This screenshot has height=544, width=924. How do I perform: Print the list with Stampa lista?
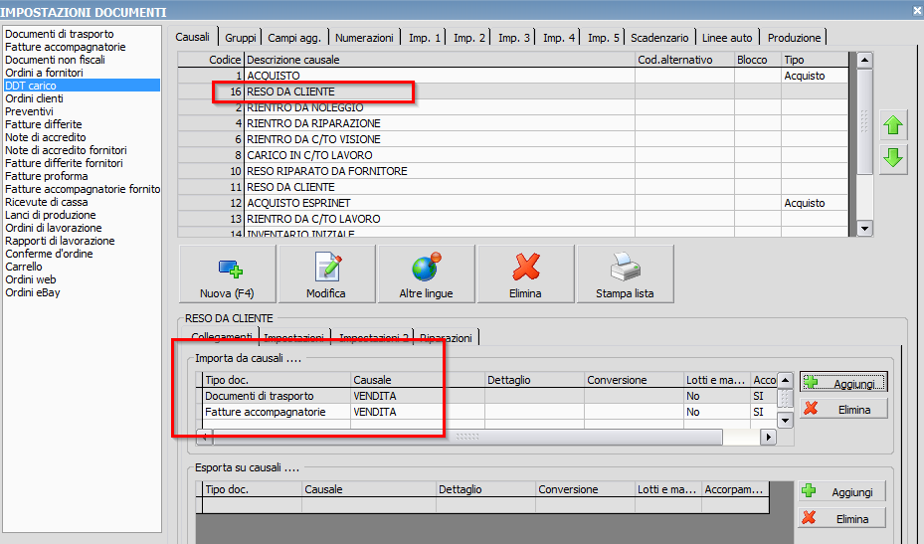[626, 274]
